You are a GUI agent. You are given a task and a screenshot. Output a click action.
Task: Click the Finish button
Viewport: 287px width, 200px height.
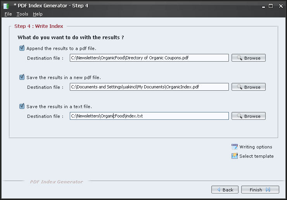tap(260, 190)
